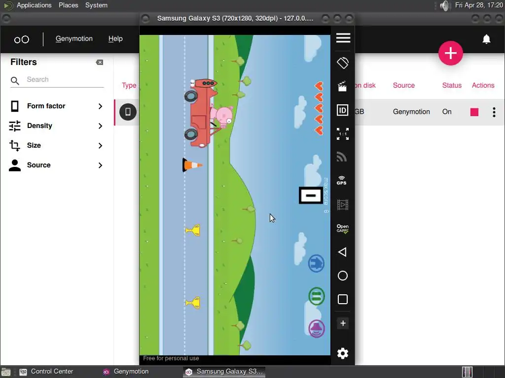Image resolution: width=505 pixels, height=378 pixels.
Task: Expand the Form factor filter
Action: (x=56, y=106)
